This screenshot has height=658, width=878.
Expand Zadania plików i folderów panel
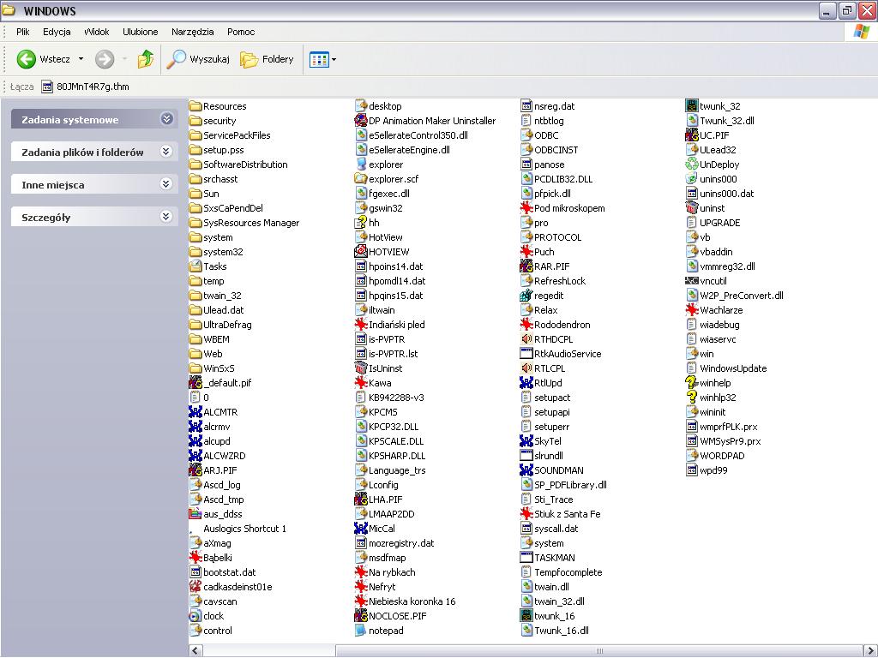(166, 152)
